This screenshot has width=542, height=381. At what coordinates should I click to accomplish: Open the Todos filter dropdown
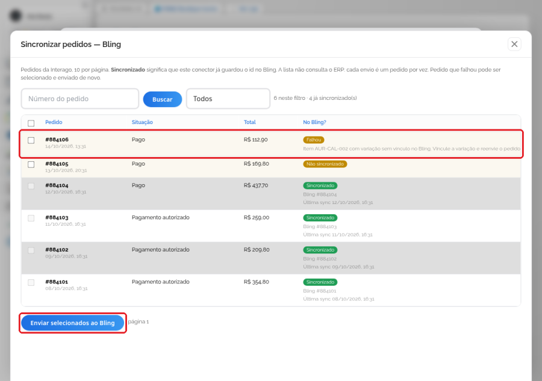click(228, 99)
